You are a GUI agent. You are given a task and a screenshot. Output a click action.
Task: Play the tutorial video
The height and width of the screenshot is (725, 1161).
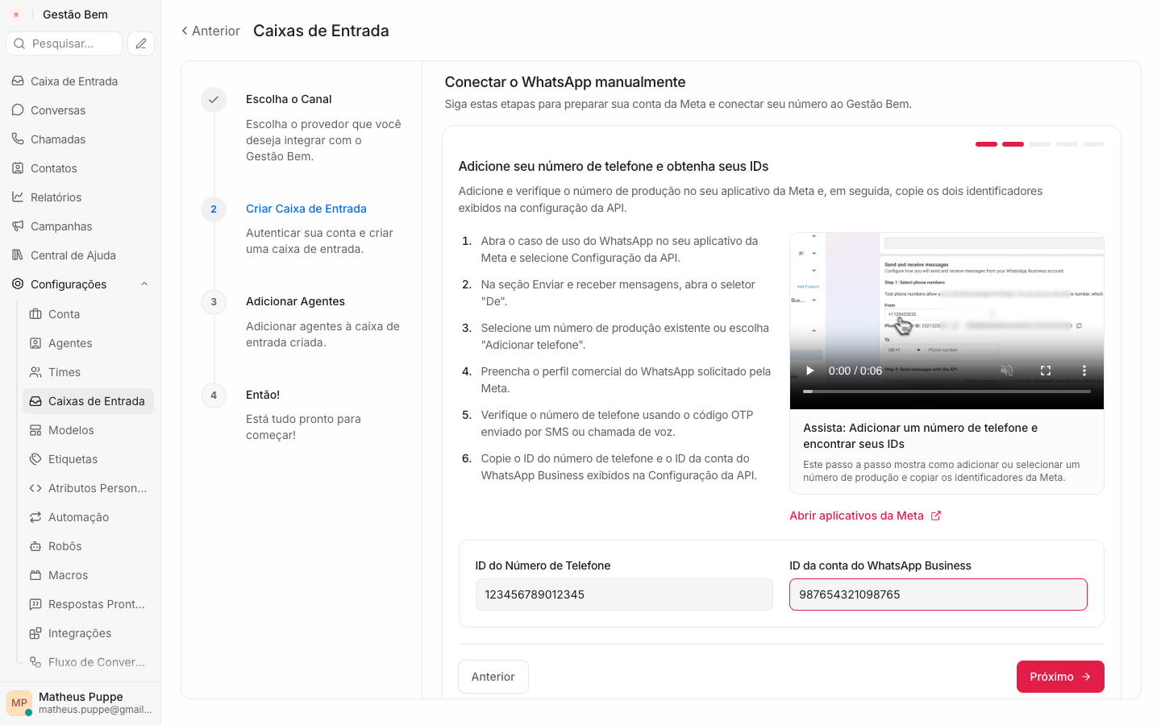[x=810, y=371]
